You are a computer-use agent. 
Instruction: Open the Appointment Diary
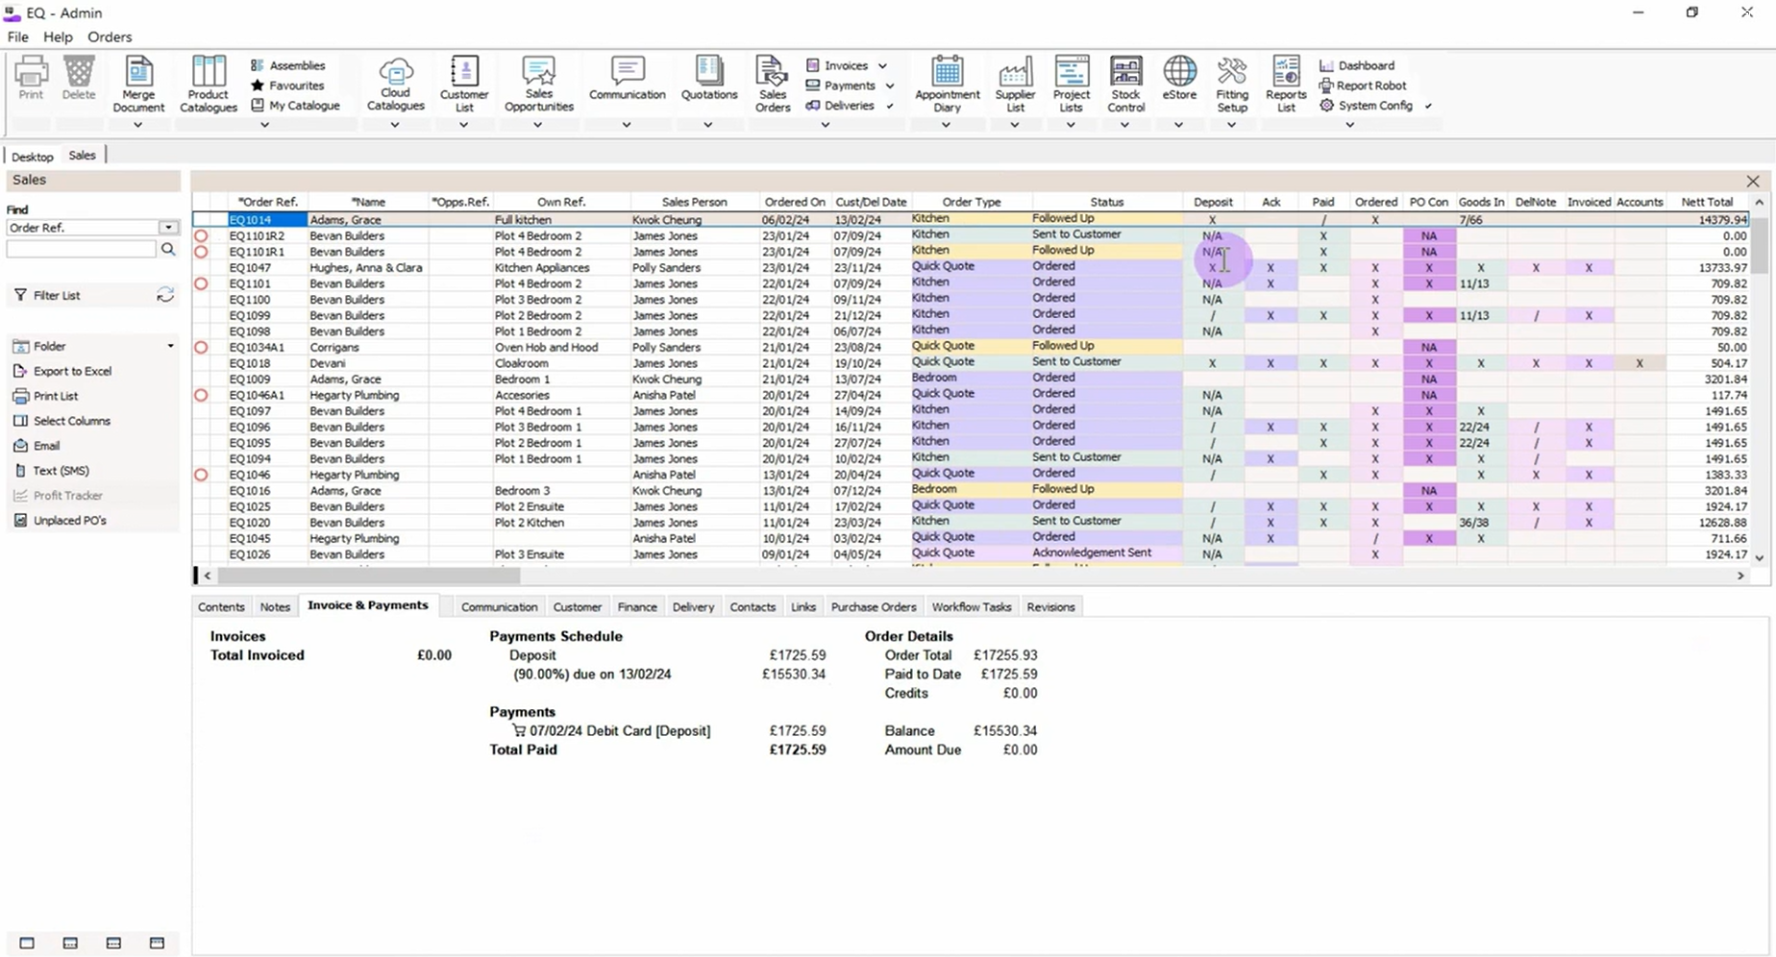click(x=947, y=85)
